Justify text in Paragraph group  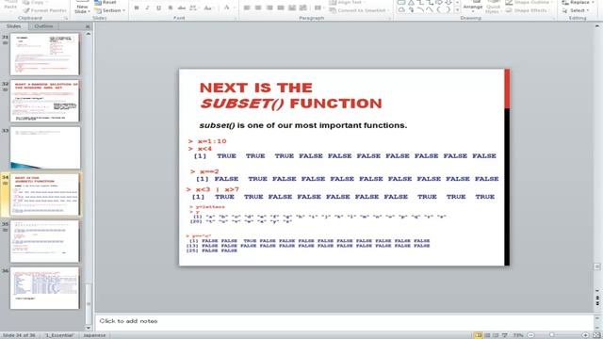(x=281, y=8)
